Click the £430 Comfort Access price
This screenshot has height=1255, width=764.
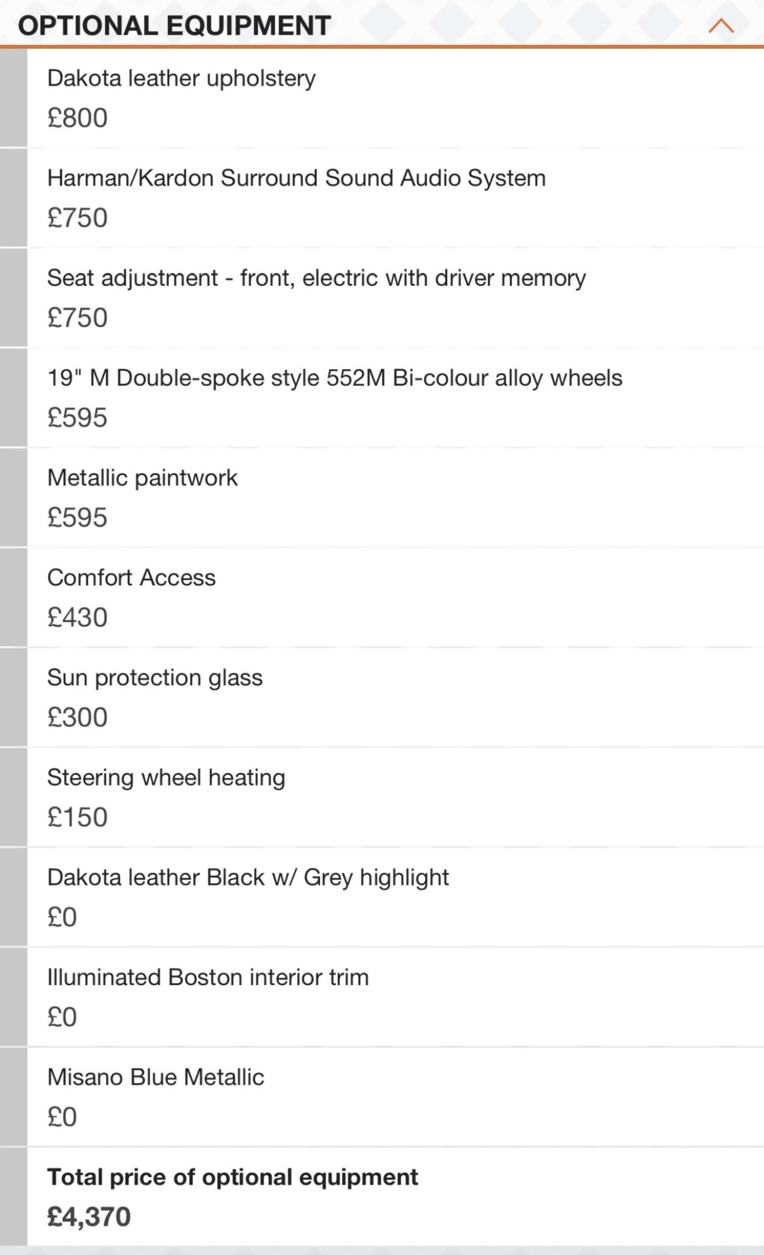click(78, 617)
